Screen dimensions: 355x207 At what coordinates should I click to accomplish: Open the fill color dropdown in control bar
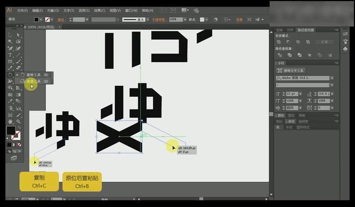point(41,20)
